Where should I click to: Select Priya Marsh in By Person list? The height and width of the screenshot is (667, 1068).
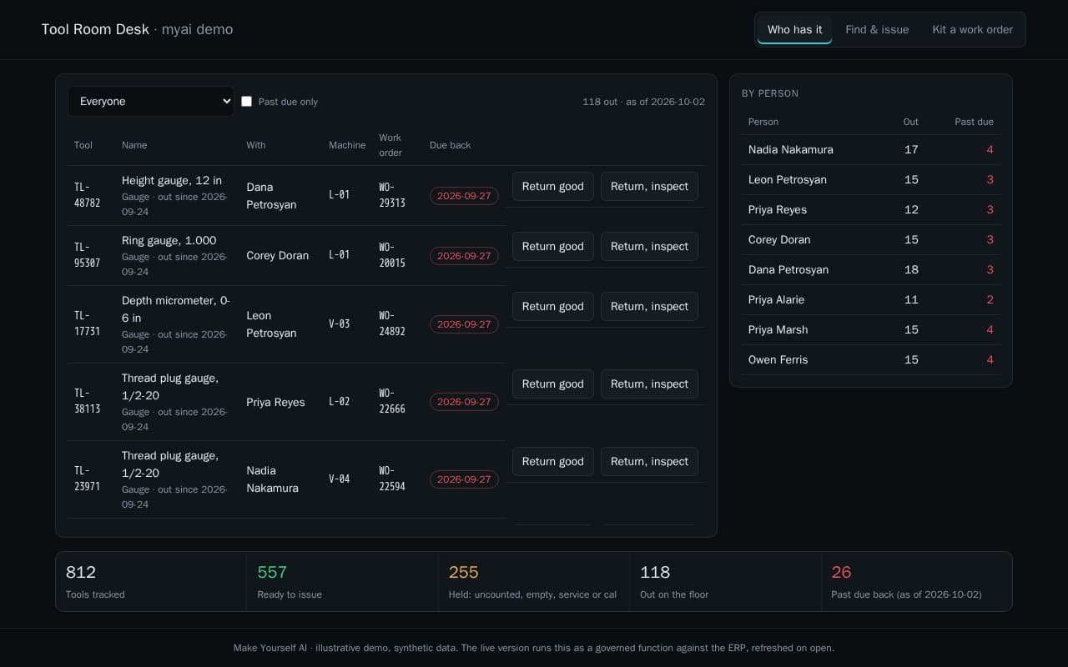(871, 330)
